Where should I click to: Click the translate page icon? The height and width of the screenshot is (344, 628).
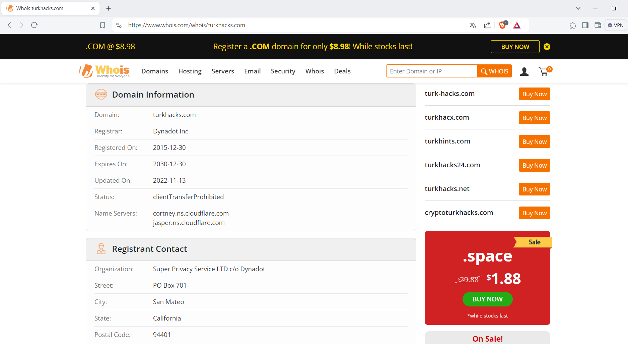[473, 25]
